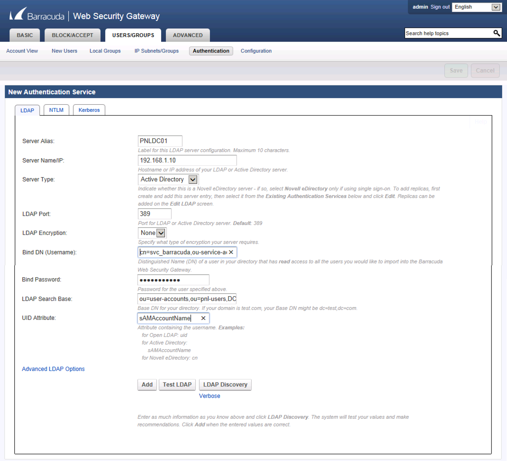The height and width of the screenshot is (461, 507).
Task: Click the Sign out link
Action: [x=440, y=7]
